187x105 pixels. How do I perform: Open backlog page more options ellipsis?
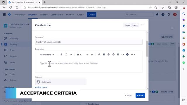point(172,28)
